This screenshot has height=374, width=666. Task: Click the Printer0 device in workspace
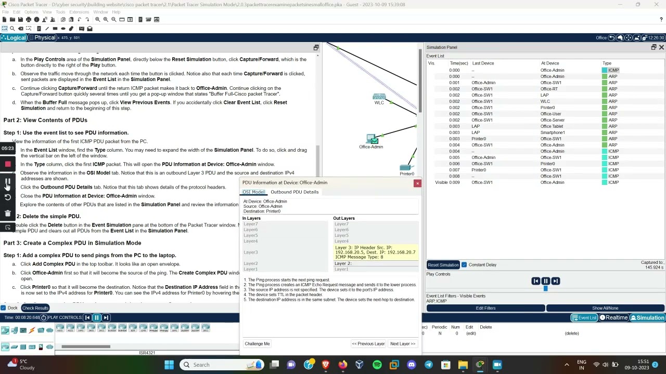pos(405,167)
